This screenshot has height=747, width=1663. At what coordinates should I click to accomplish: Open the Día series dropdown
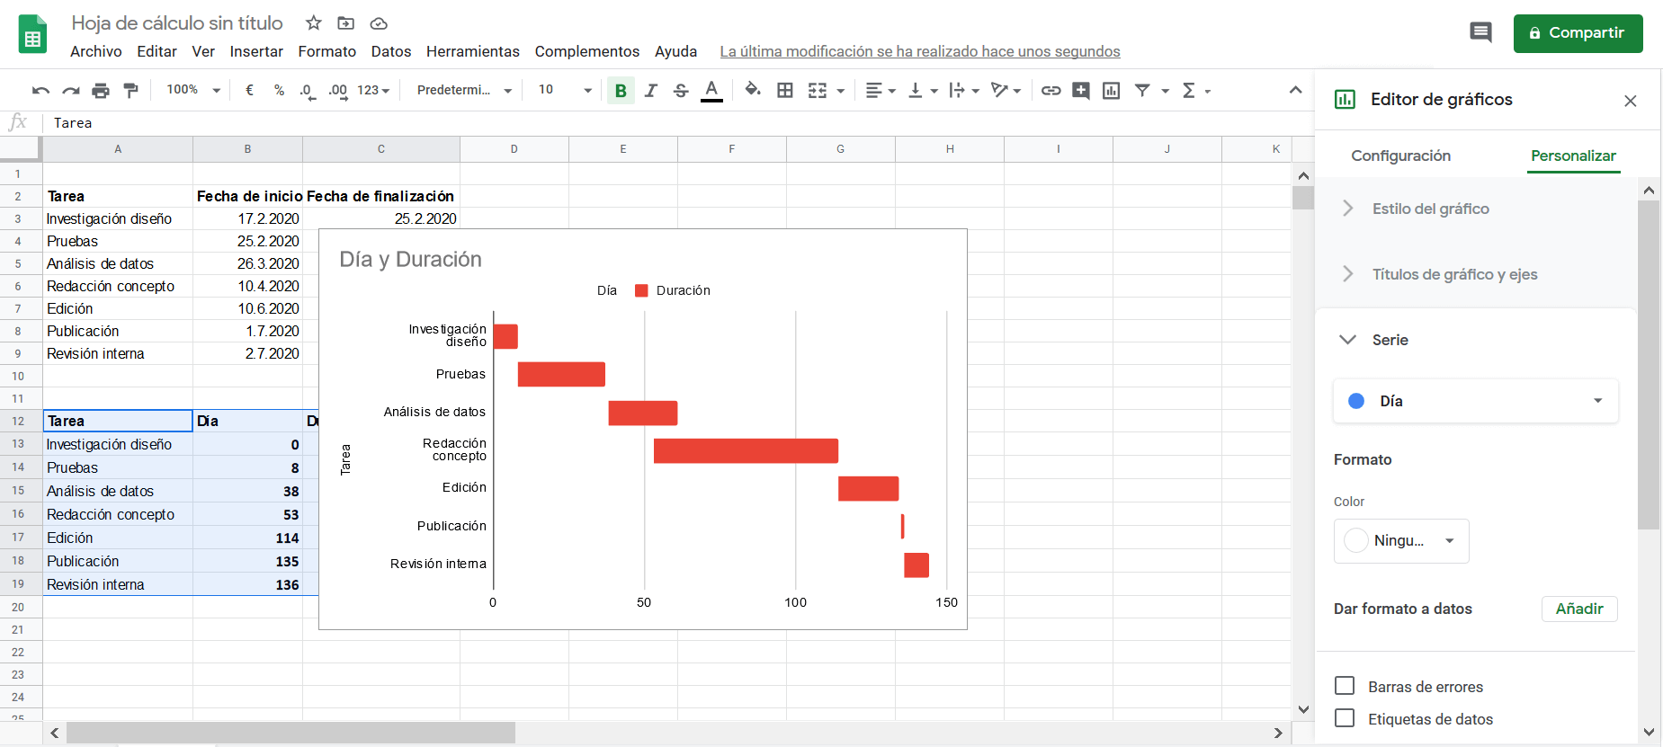point(1475,401)
